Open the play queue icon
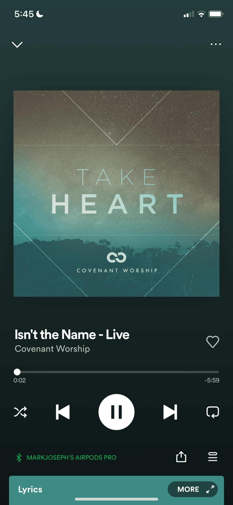This screenshot has width=233, height=505. [213, 457]
